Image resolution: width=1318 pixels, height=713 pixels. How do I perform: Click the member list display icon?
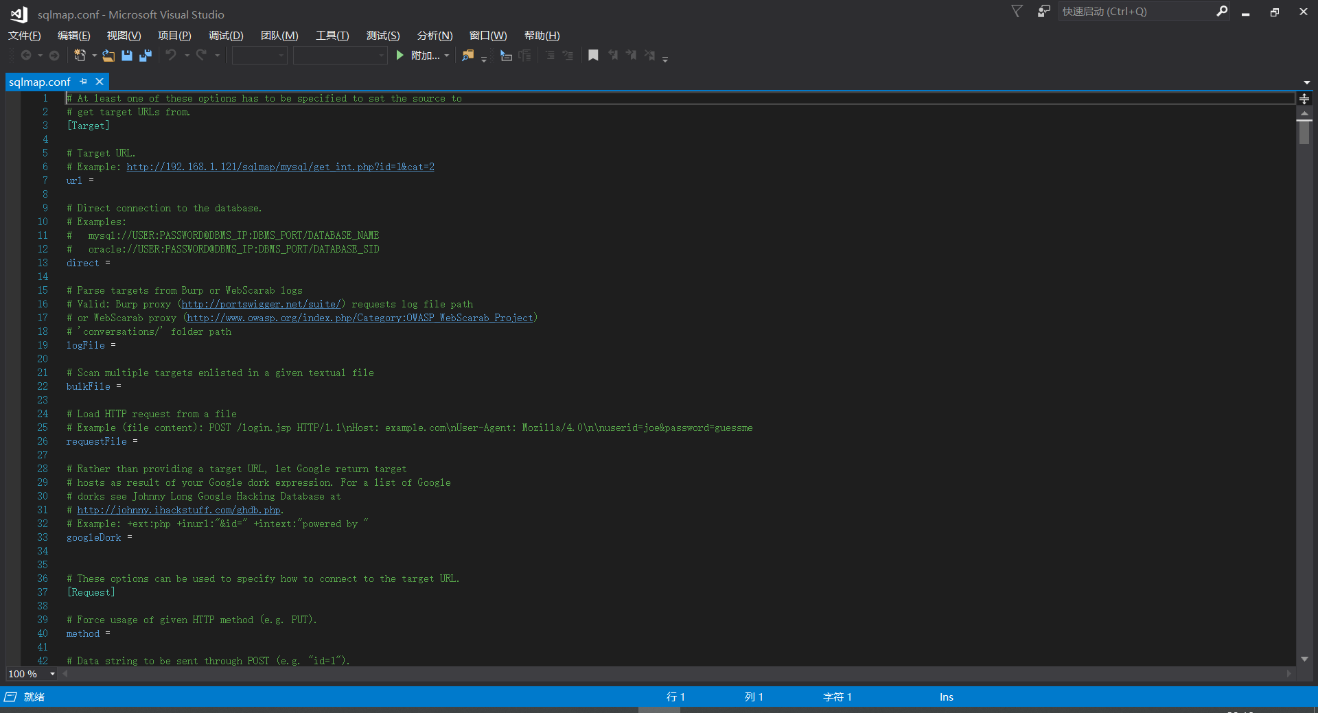(x=506, y=56)
